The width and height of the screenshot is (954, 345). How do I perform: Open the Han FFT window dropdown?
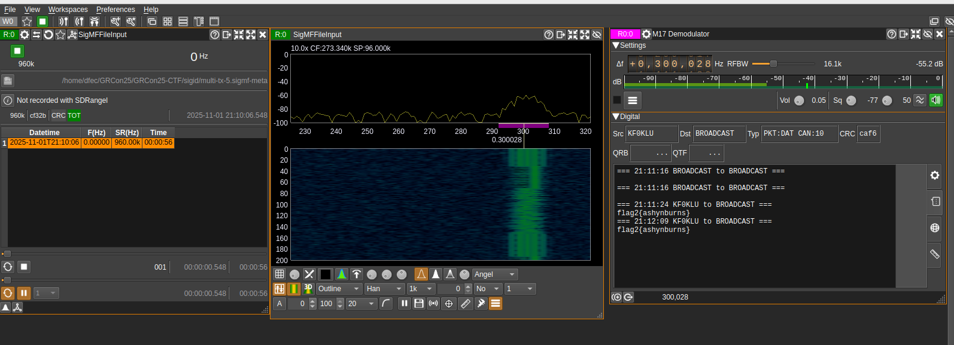384,289
